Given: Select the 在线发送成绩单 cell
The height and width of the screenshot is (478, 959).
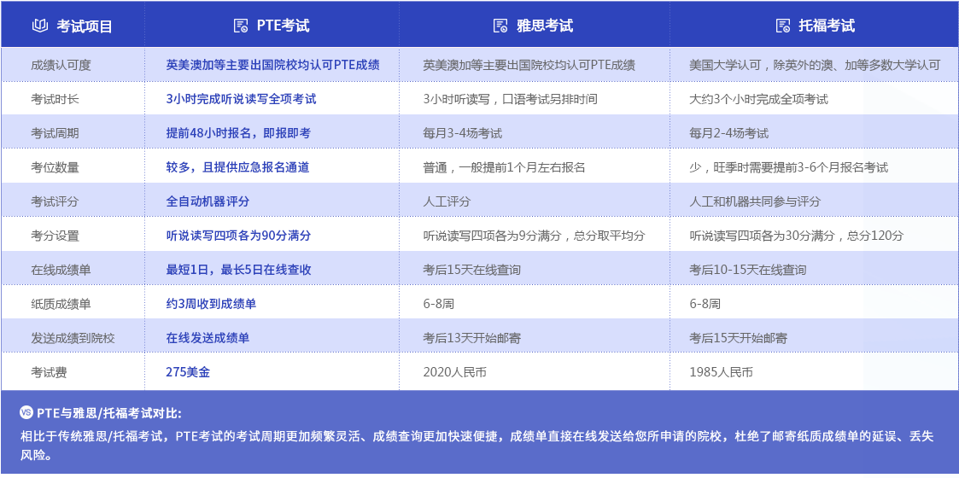Looking at the screenshot, I should (208, 338).
